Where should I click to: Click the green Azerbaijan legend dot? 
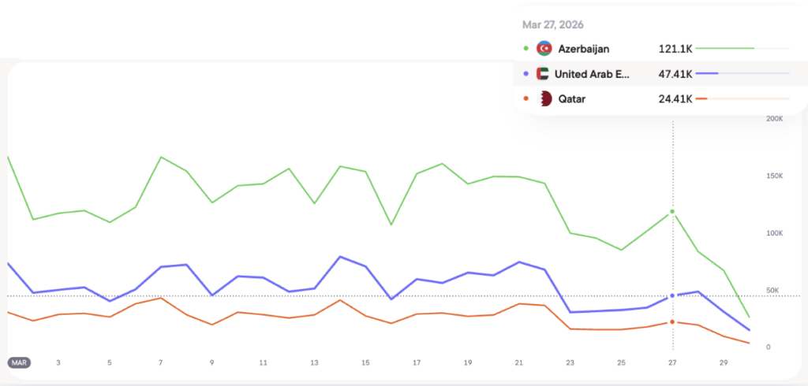pyautogui.click(x=526, y=49)
